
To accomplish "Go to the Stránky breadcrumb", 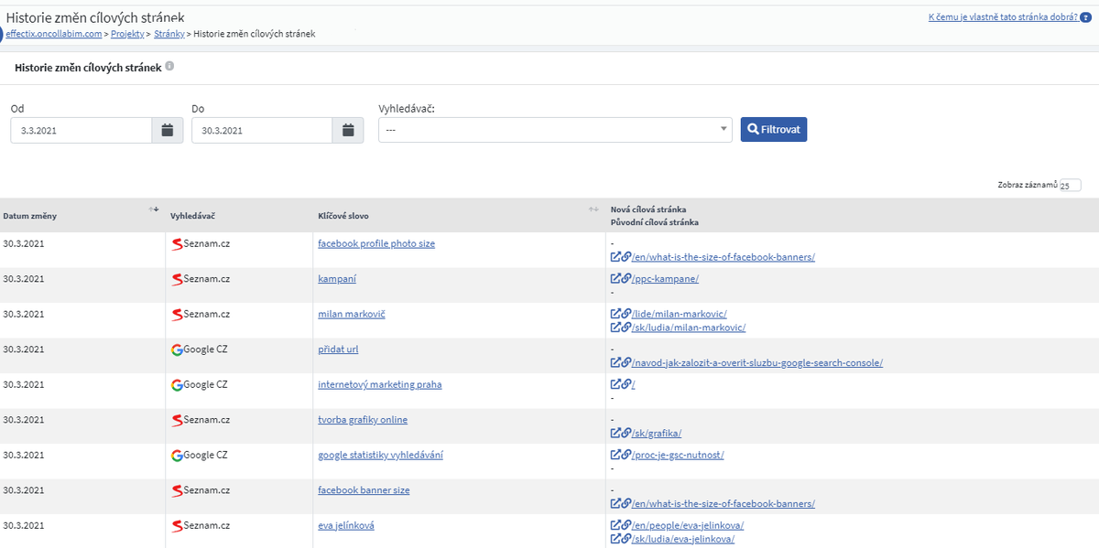I will coord(169,34).
